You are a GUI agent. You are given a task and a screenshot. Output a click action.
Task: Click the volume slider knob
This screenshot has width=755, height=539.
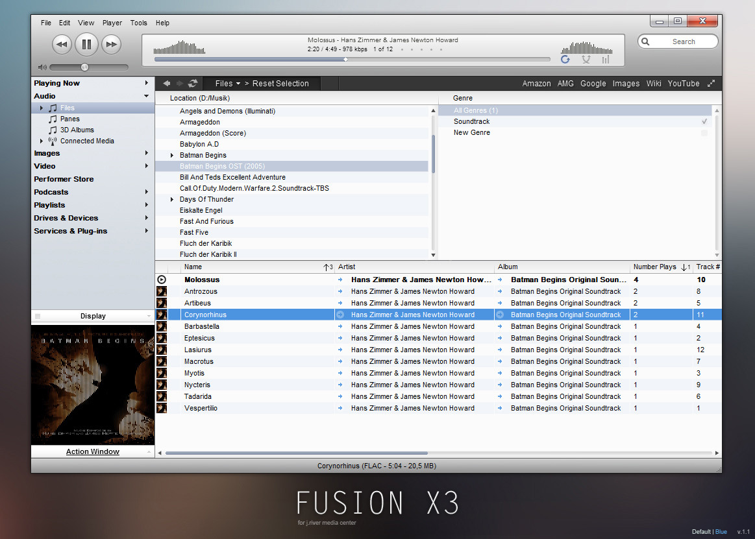[85, 67]
